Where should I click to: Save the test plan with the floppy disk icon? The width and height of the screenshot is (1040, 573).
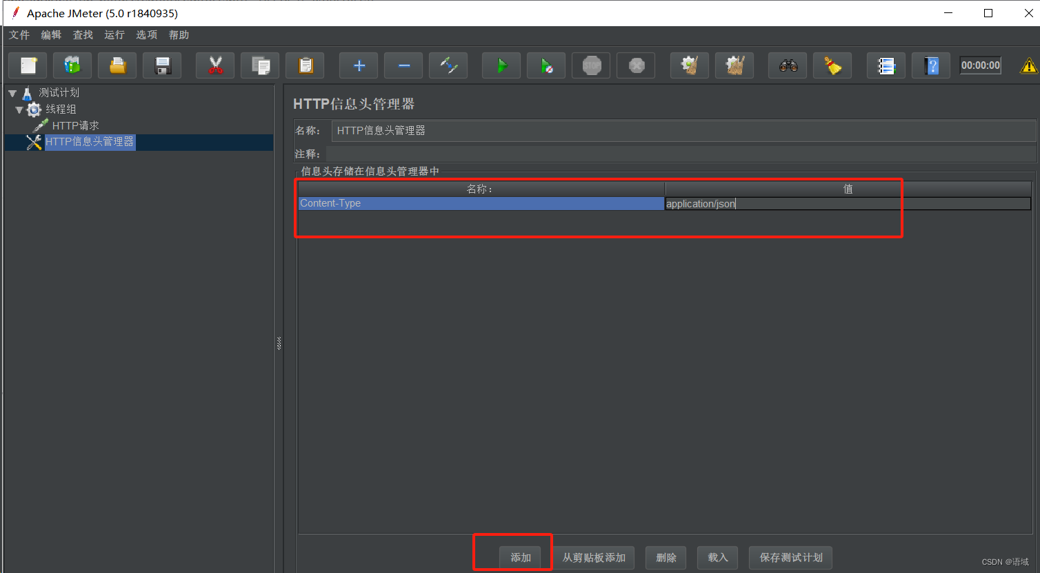tap(162, 65)
